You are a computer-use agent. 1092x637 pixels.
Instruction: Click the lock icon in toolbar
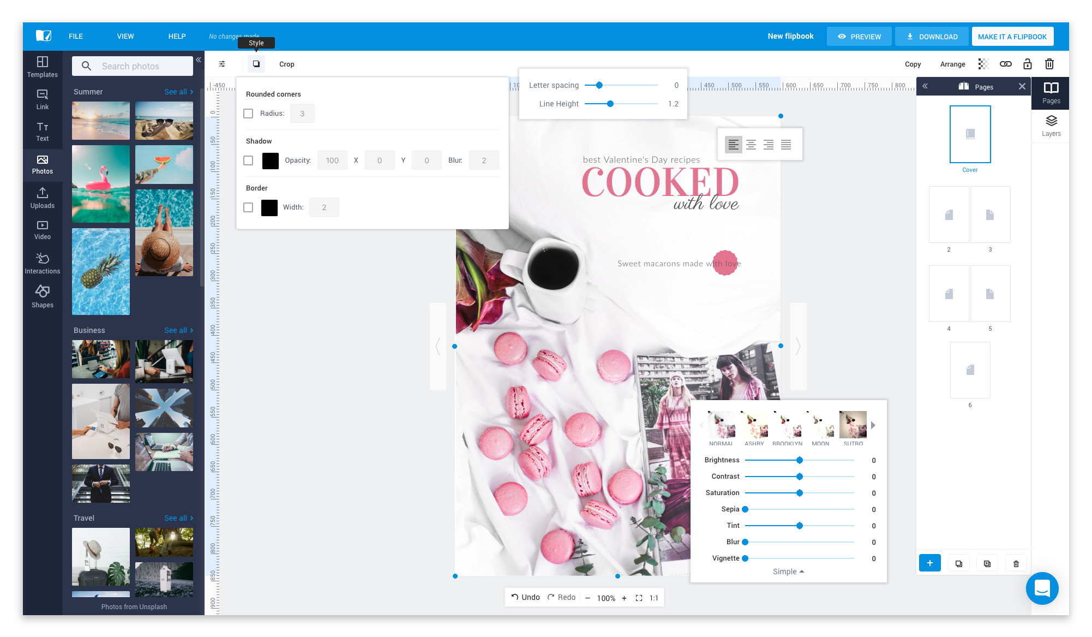[x=1027, y=64]
